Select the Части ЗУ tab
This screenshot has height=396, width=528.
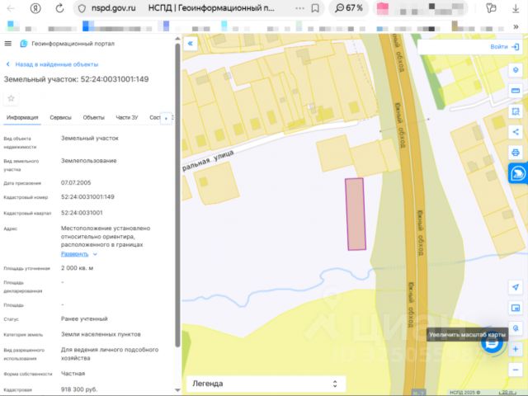127,118
